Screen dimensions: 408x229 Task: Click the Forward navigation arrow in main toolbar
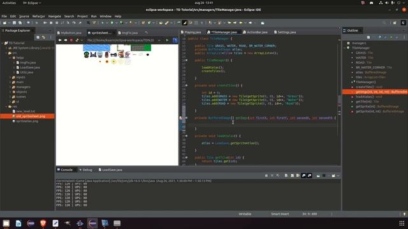pos(250,23)
